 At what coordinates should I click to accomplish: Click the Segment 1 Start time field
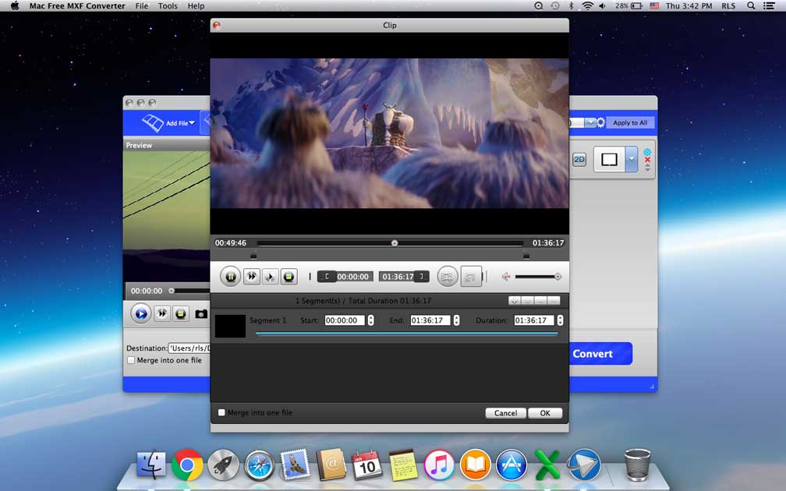click(345, 320)
